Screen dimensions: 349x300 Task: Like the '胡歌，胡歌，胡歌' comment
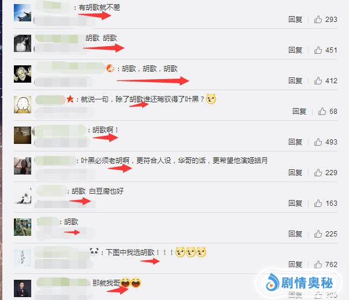point(318,80)
